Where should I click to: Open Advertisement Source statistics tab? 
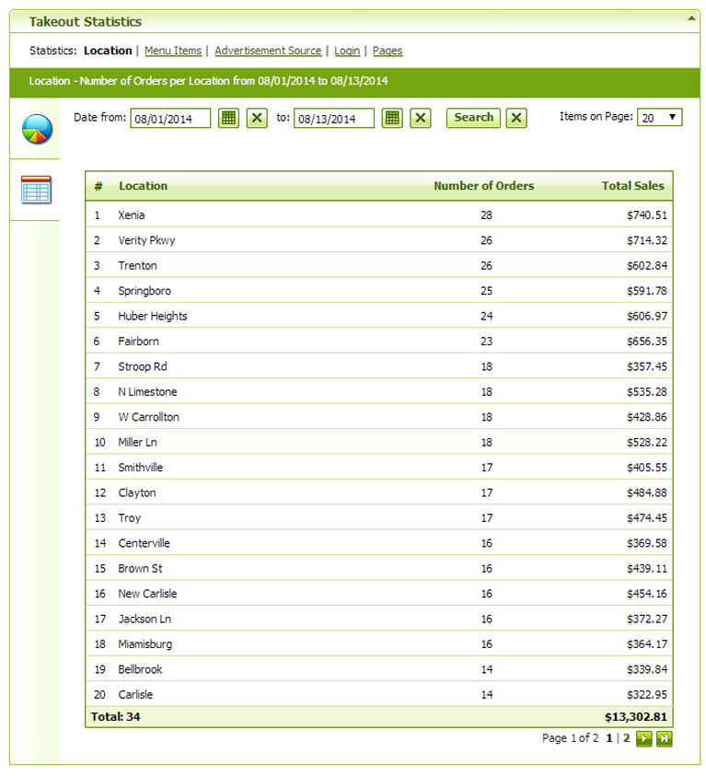tap(268, 51)
